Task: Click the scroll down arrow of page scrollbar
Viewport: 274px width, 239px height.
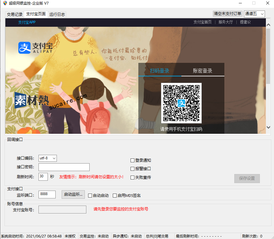Action: [x=268, y=127]
